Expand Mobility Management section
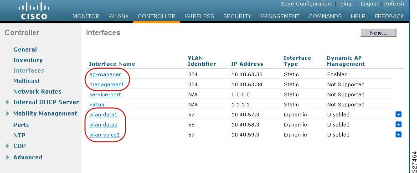 (x=8, y=114)
